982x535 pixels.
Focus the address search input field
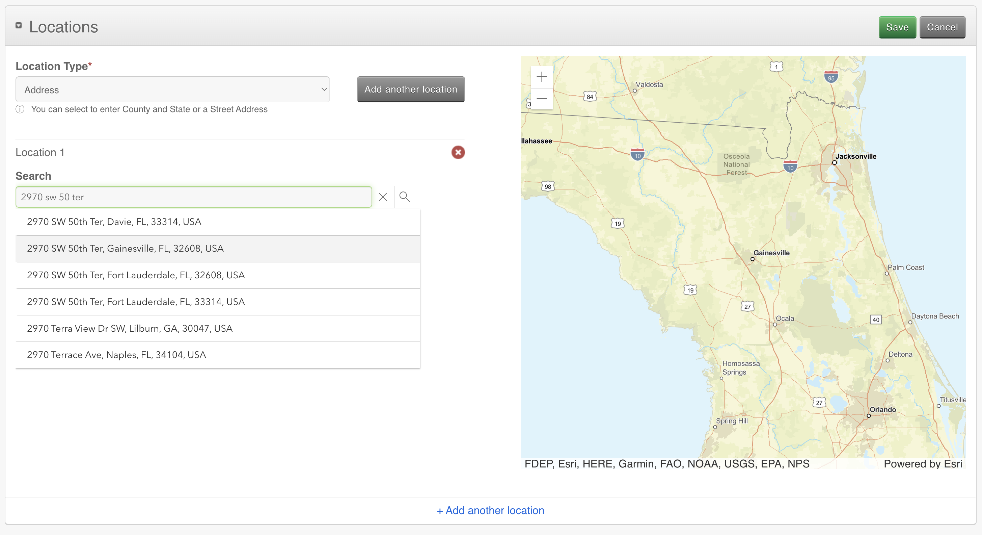(193, 197)
